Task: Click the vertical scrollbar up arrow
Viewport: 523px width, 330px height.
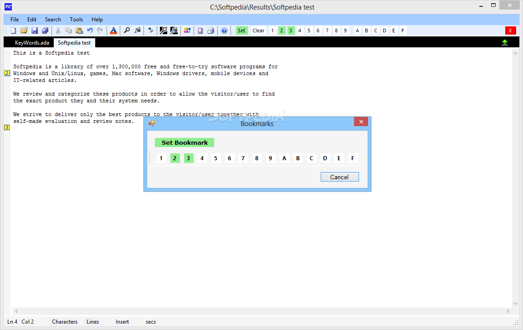Action: coord(516,53)
